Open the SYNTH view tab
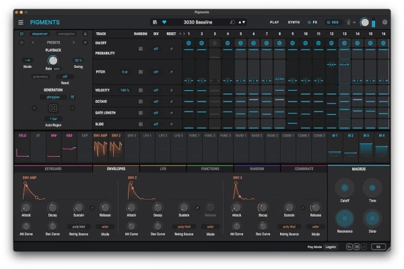This screenshot has height=269, width=404. coord(294,22)
